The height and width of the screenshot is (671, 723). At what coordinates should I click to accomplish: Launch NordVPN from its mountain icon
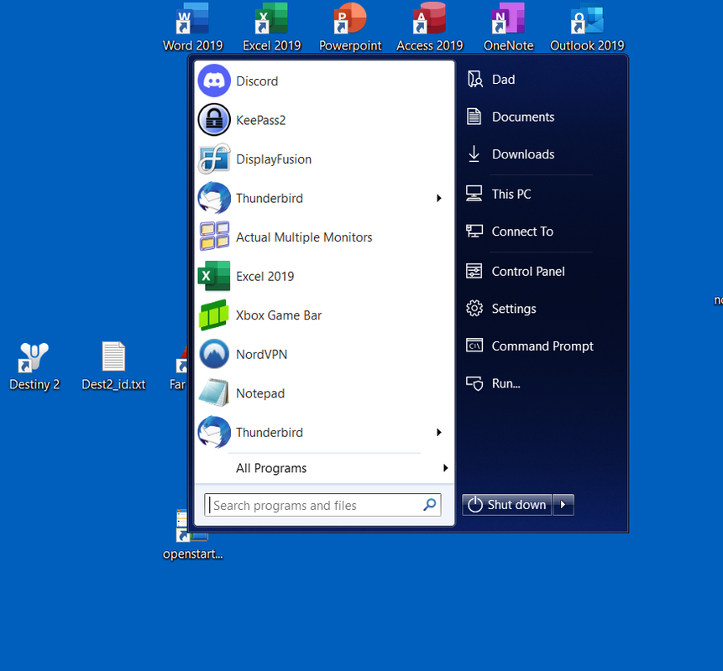point(214,354)
